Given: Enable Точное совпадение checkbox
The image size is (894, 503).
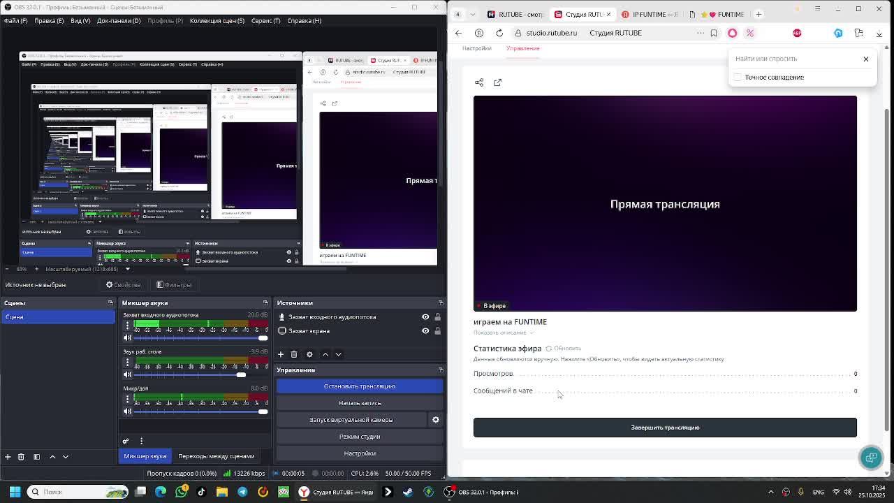Looking at the screenshot, I should point(738,78).
